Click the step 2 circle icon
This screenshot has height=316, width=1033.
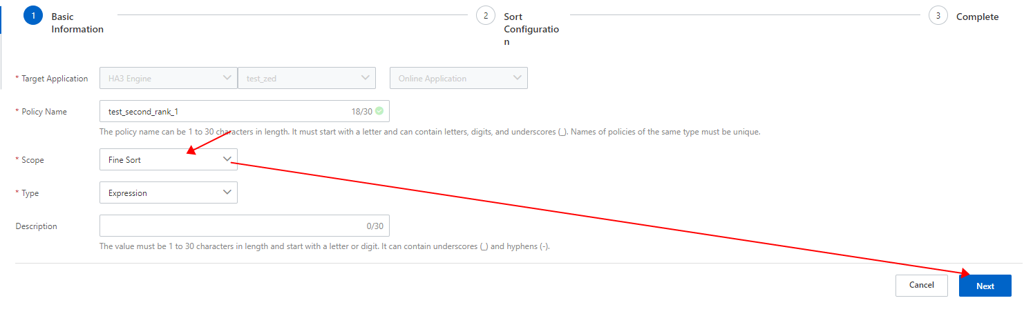[x=486, y=15]
